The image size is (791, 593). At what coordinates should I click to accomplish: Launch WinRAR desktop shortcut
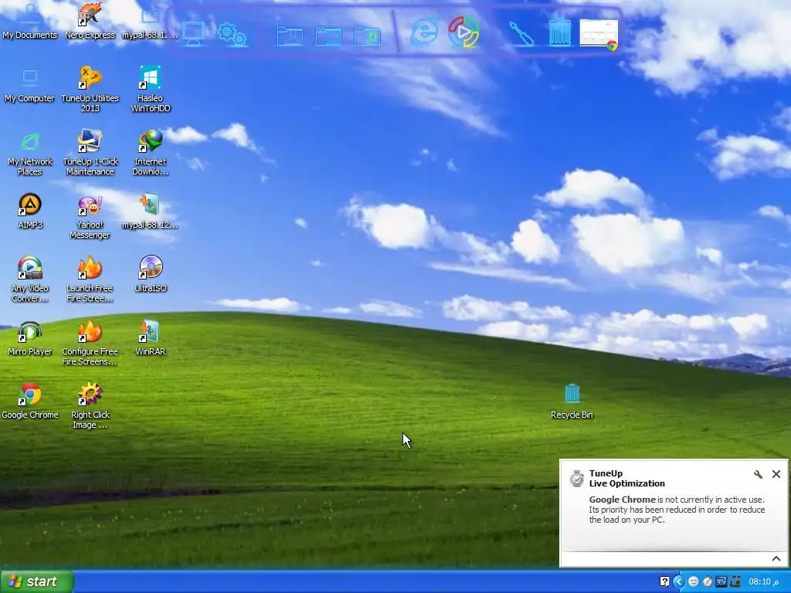(151, 338)
